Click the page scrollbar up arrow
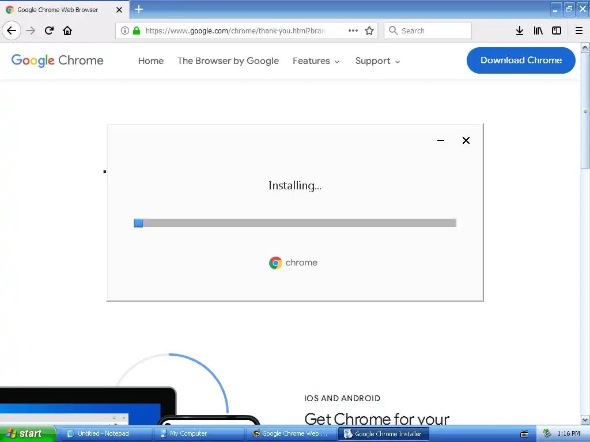 click(x=585, y=47)
